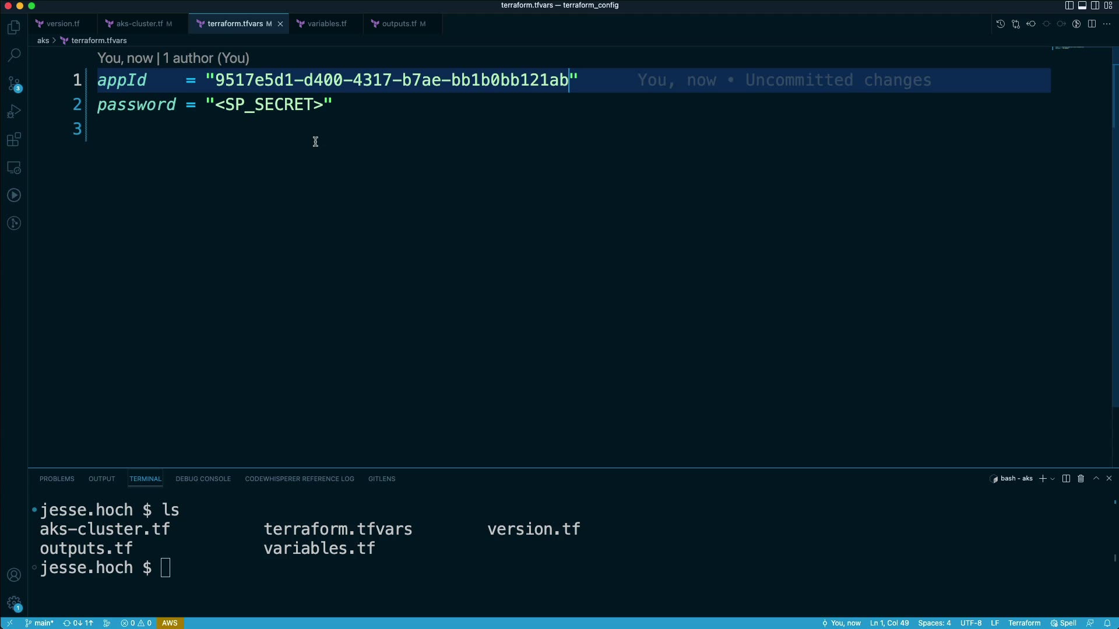This screenshot has width=1119, height=629.
Task: Open the Run and Debug view
Action: (14, 111)
